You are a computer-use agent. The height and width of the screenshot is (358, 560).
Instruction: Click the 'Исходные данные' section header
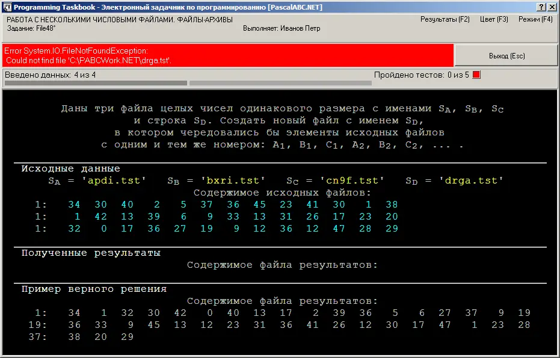70,169
